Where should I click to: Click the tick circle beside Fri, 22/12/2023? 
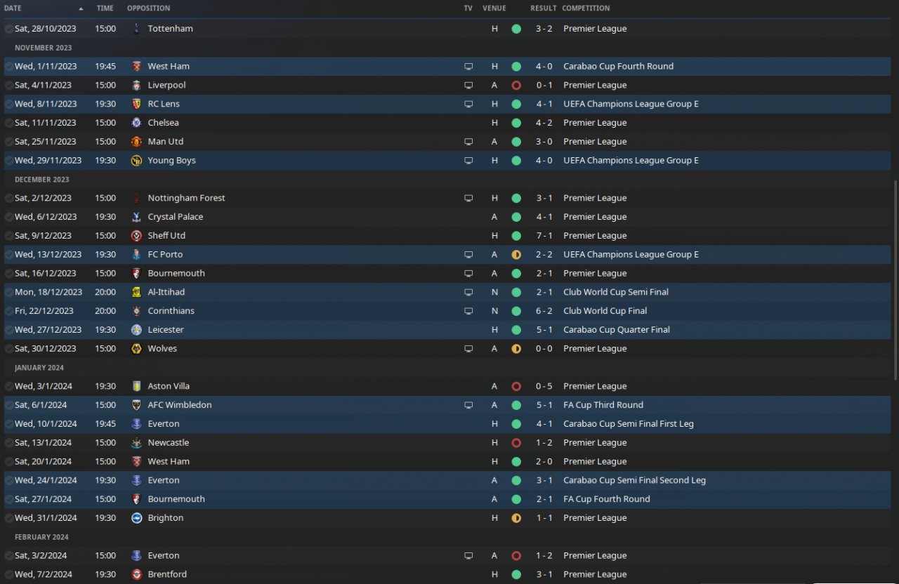click(8, 311)
